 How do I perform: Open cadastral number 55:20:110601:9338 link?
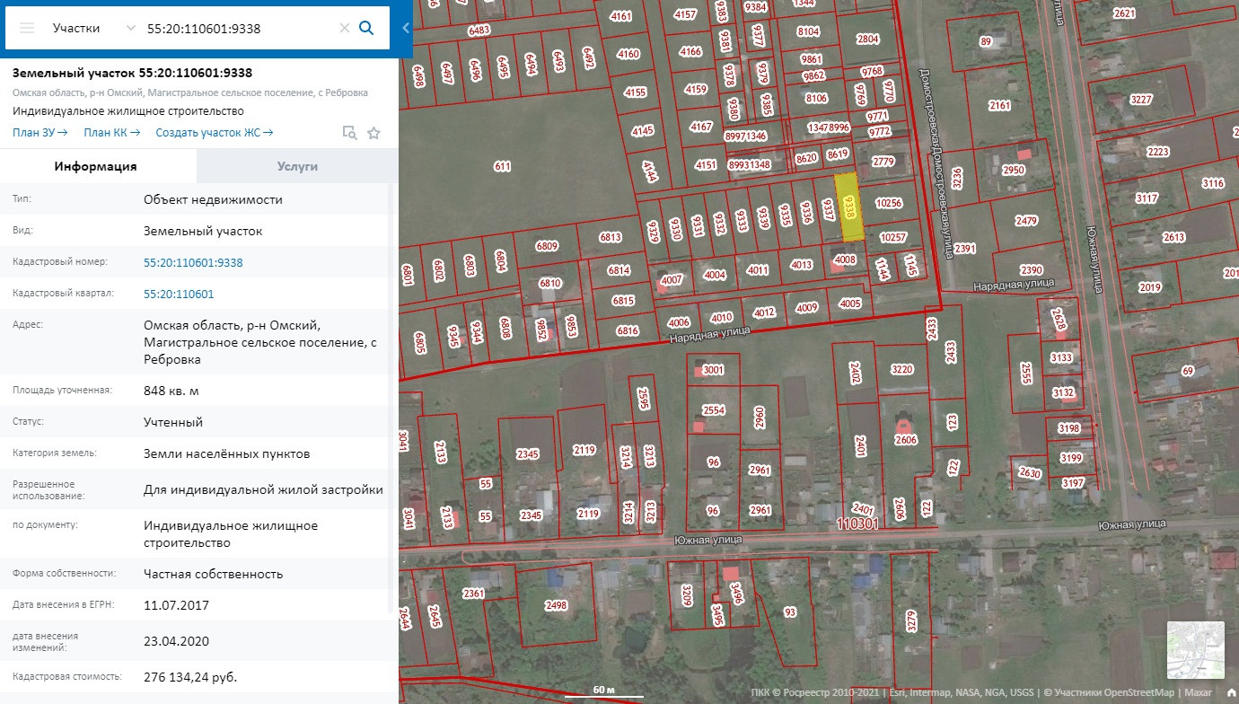tap(193, 262)
